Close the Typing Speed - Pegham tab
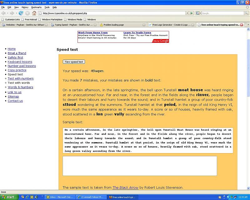 click(95, 25)
